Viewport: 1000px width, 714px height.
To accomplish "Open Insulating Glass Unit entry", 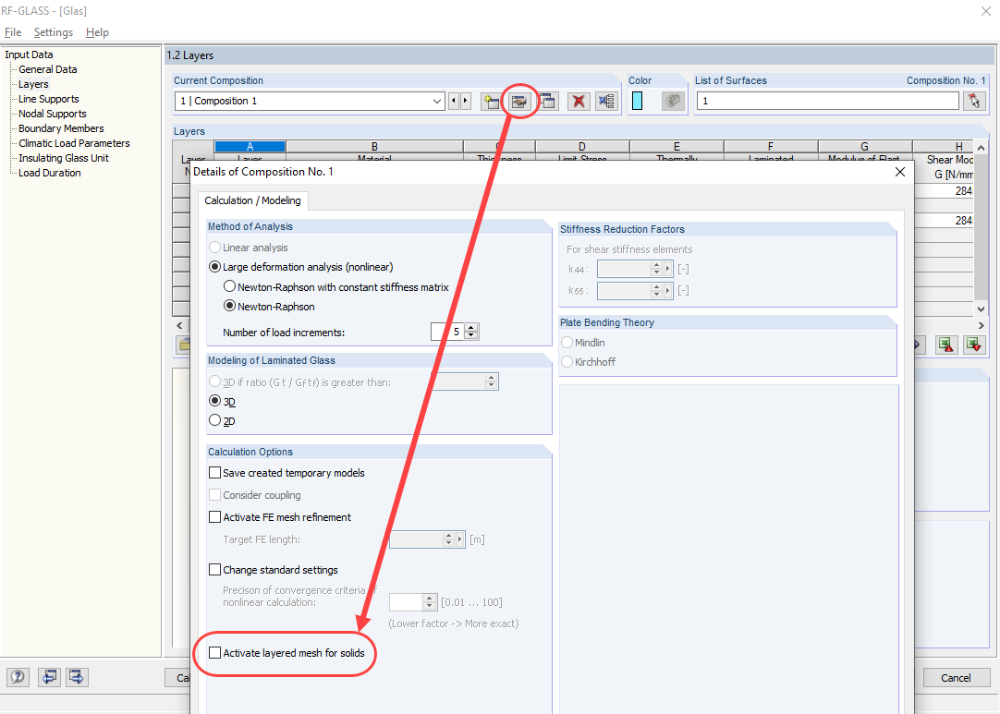I will 64,158.
